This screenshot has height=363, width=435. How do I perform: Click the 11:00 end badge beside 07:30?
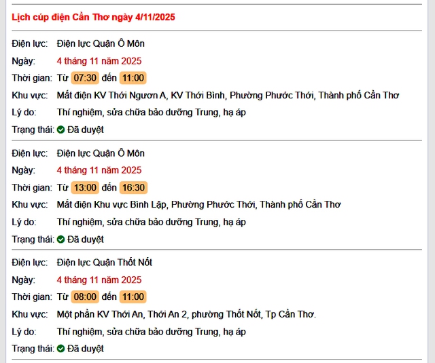pos(133,78)
